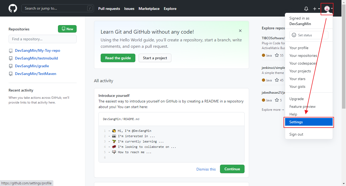Viewport: 346px width, 186px height.
Task: Select Settings in the user menu
Action: (x=309, y=122)
